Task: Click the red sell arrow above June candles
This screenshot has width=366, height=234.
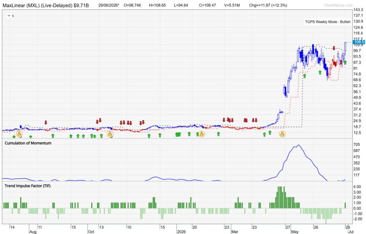Action: (334, 48)
